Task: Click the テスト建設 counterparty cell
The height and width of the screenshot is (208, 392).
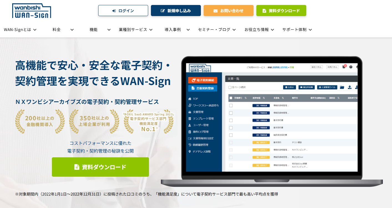Action: point(297,142)
